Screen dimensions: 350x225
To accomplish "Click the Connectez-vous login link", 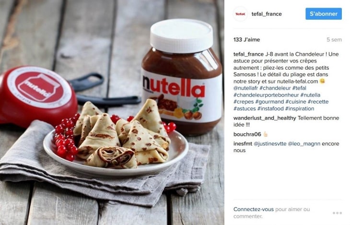I will 253,209.
